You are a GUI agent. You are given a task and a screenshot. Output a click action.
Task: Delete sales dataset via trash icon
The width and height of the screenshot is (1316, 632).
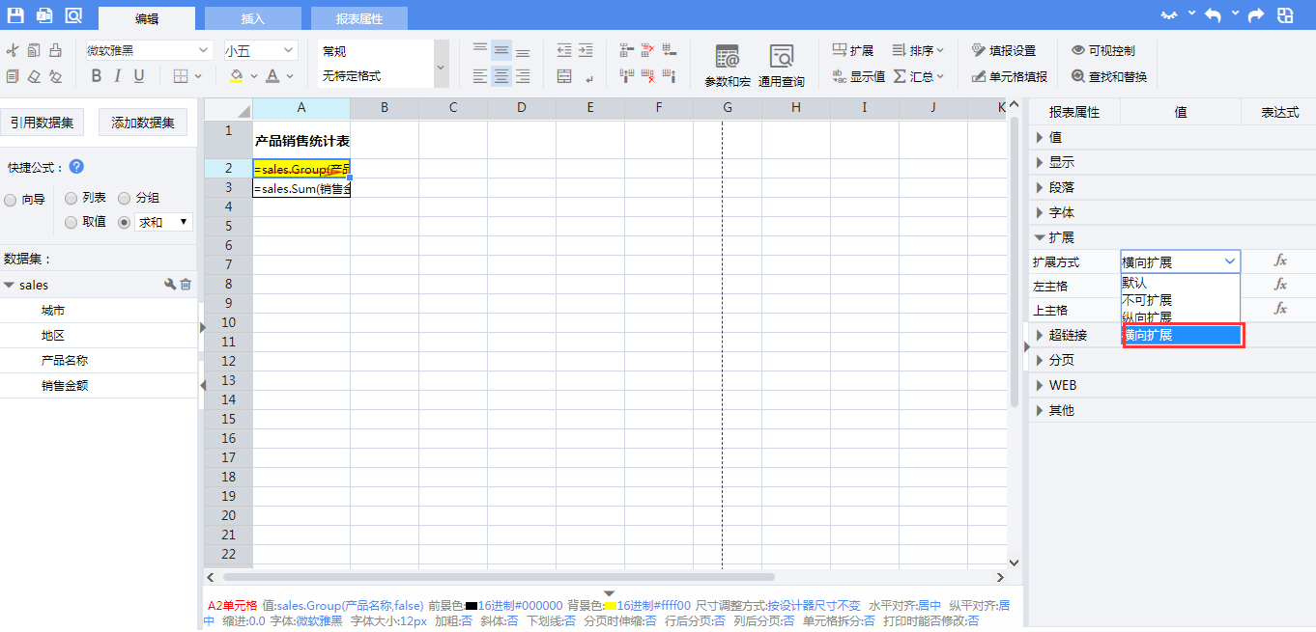coord(186,285)
